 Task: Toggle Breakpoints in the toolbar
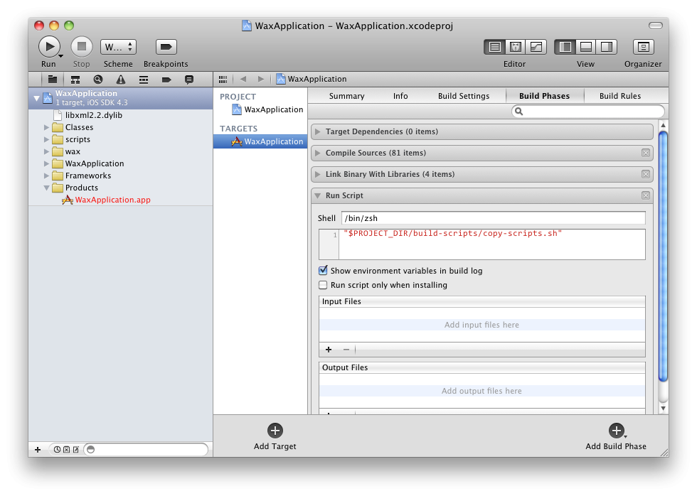166,47
